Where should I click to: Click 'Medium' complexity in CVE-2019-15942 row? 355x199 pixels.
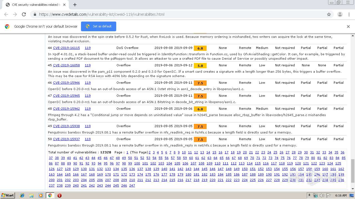pos(262,109)
